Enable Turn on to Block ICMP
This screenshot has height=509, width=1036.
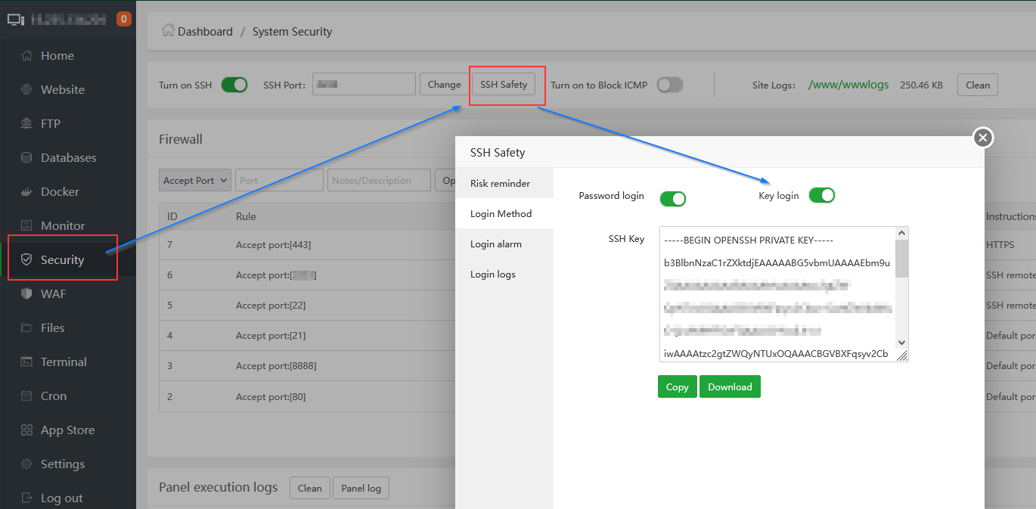point(668,85)
